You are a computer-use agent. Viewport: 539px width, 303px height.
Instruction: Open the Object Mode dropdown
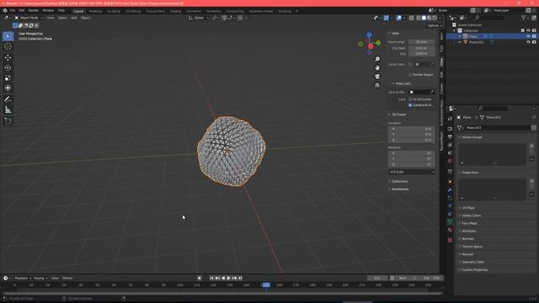click(x=29, y=18)
